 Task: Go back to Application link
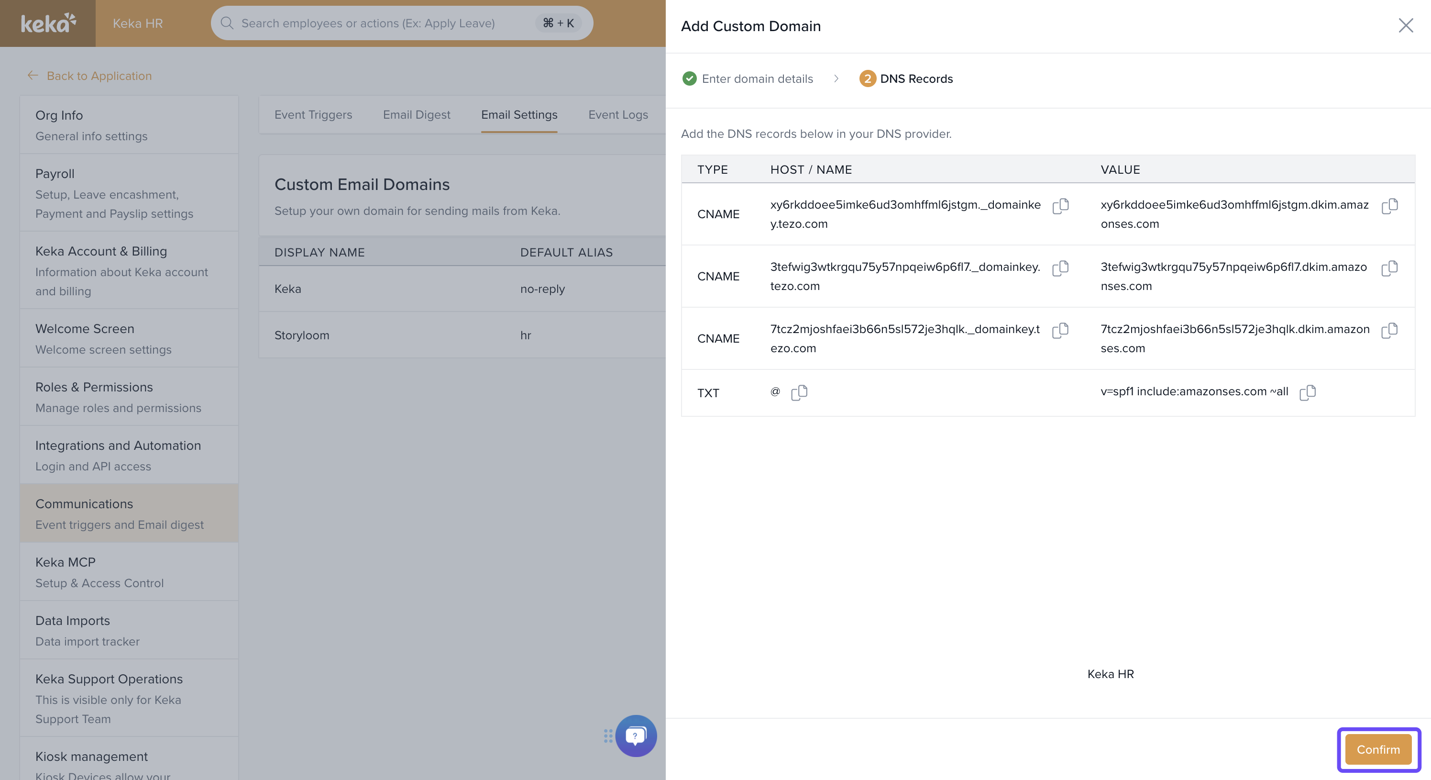tap(99, 76)
